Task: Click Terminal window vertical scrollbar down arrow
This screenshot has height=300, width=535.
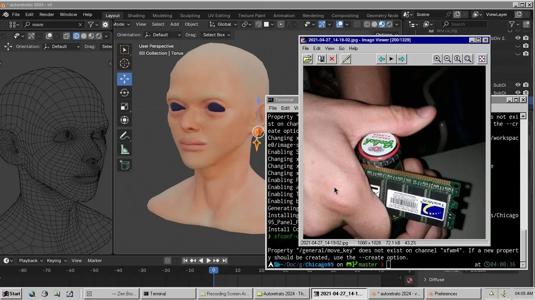Action: (x=523, y=265)
